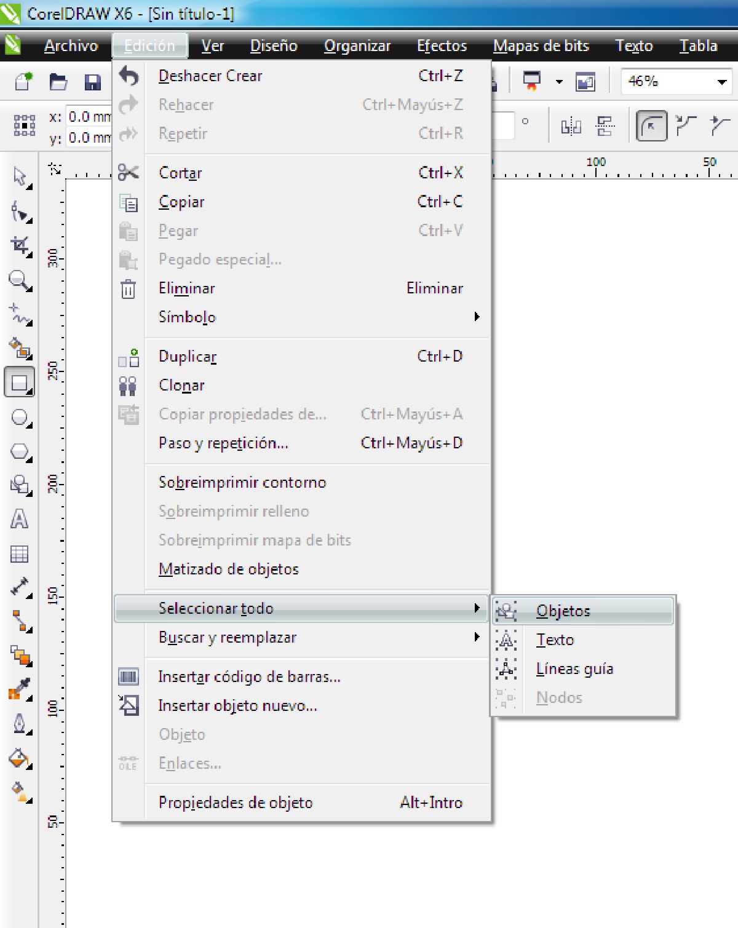
Task: Click the Open folder icon
Action: (x=58, y=81)
